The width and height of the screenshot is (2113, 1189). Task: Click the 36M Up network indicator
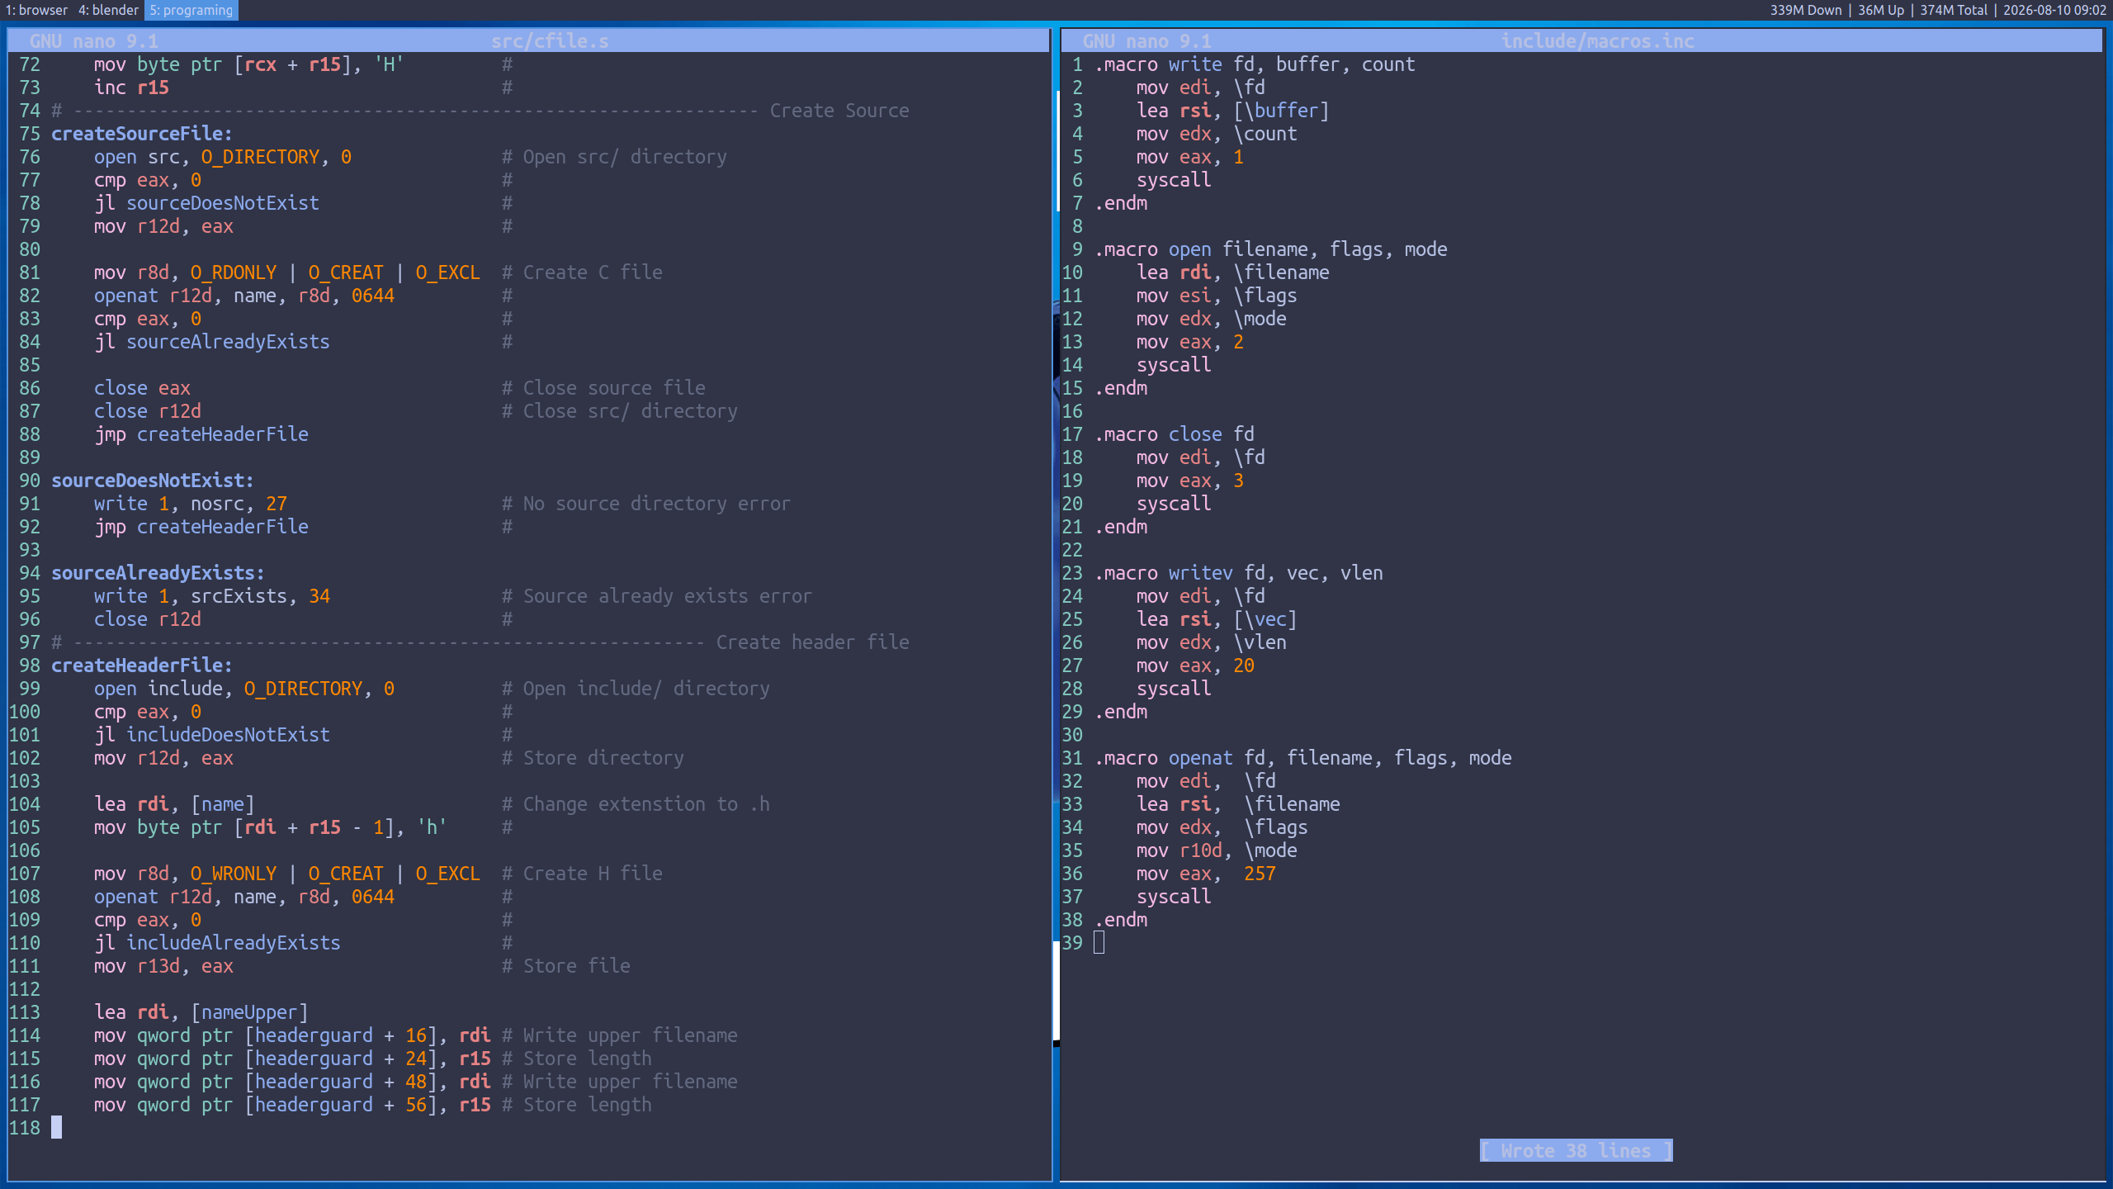[x=1880, y=10]
